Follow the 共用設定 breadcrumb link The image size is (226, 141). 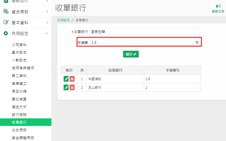click(64, 20)
